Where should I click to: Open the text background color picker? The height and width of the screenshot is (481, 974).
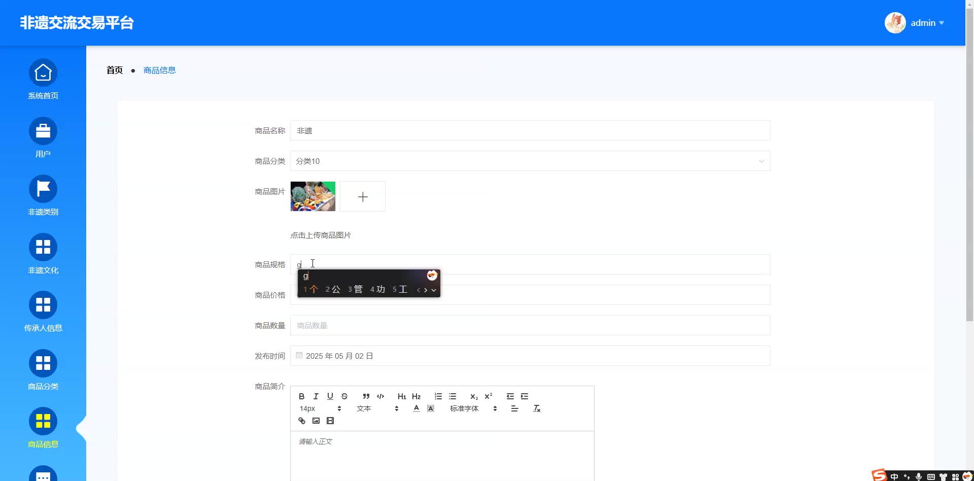[x=431, y=408]
